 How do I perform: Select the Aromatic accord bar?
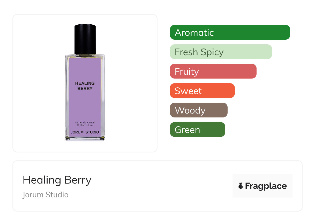coord(230,32)
